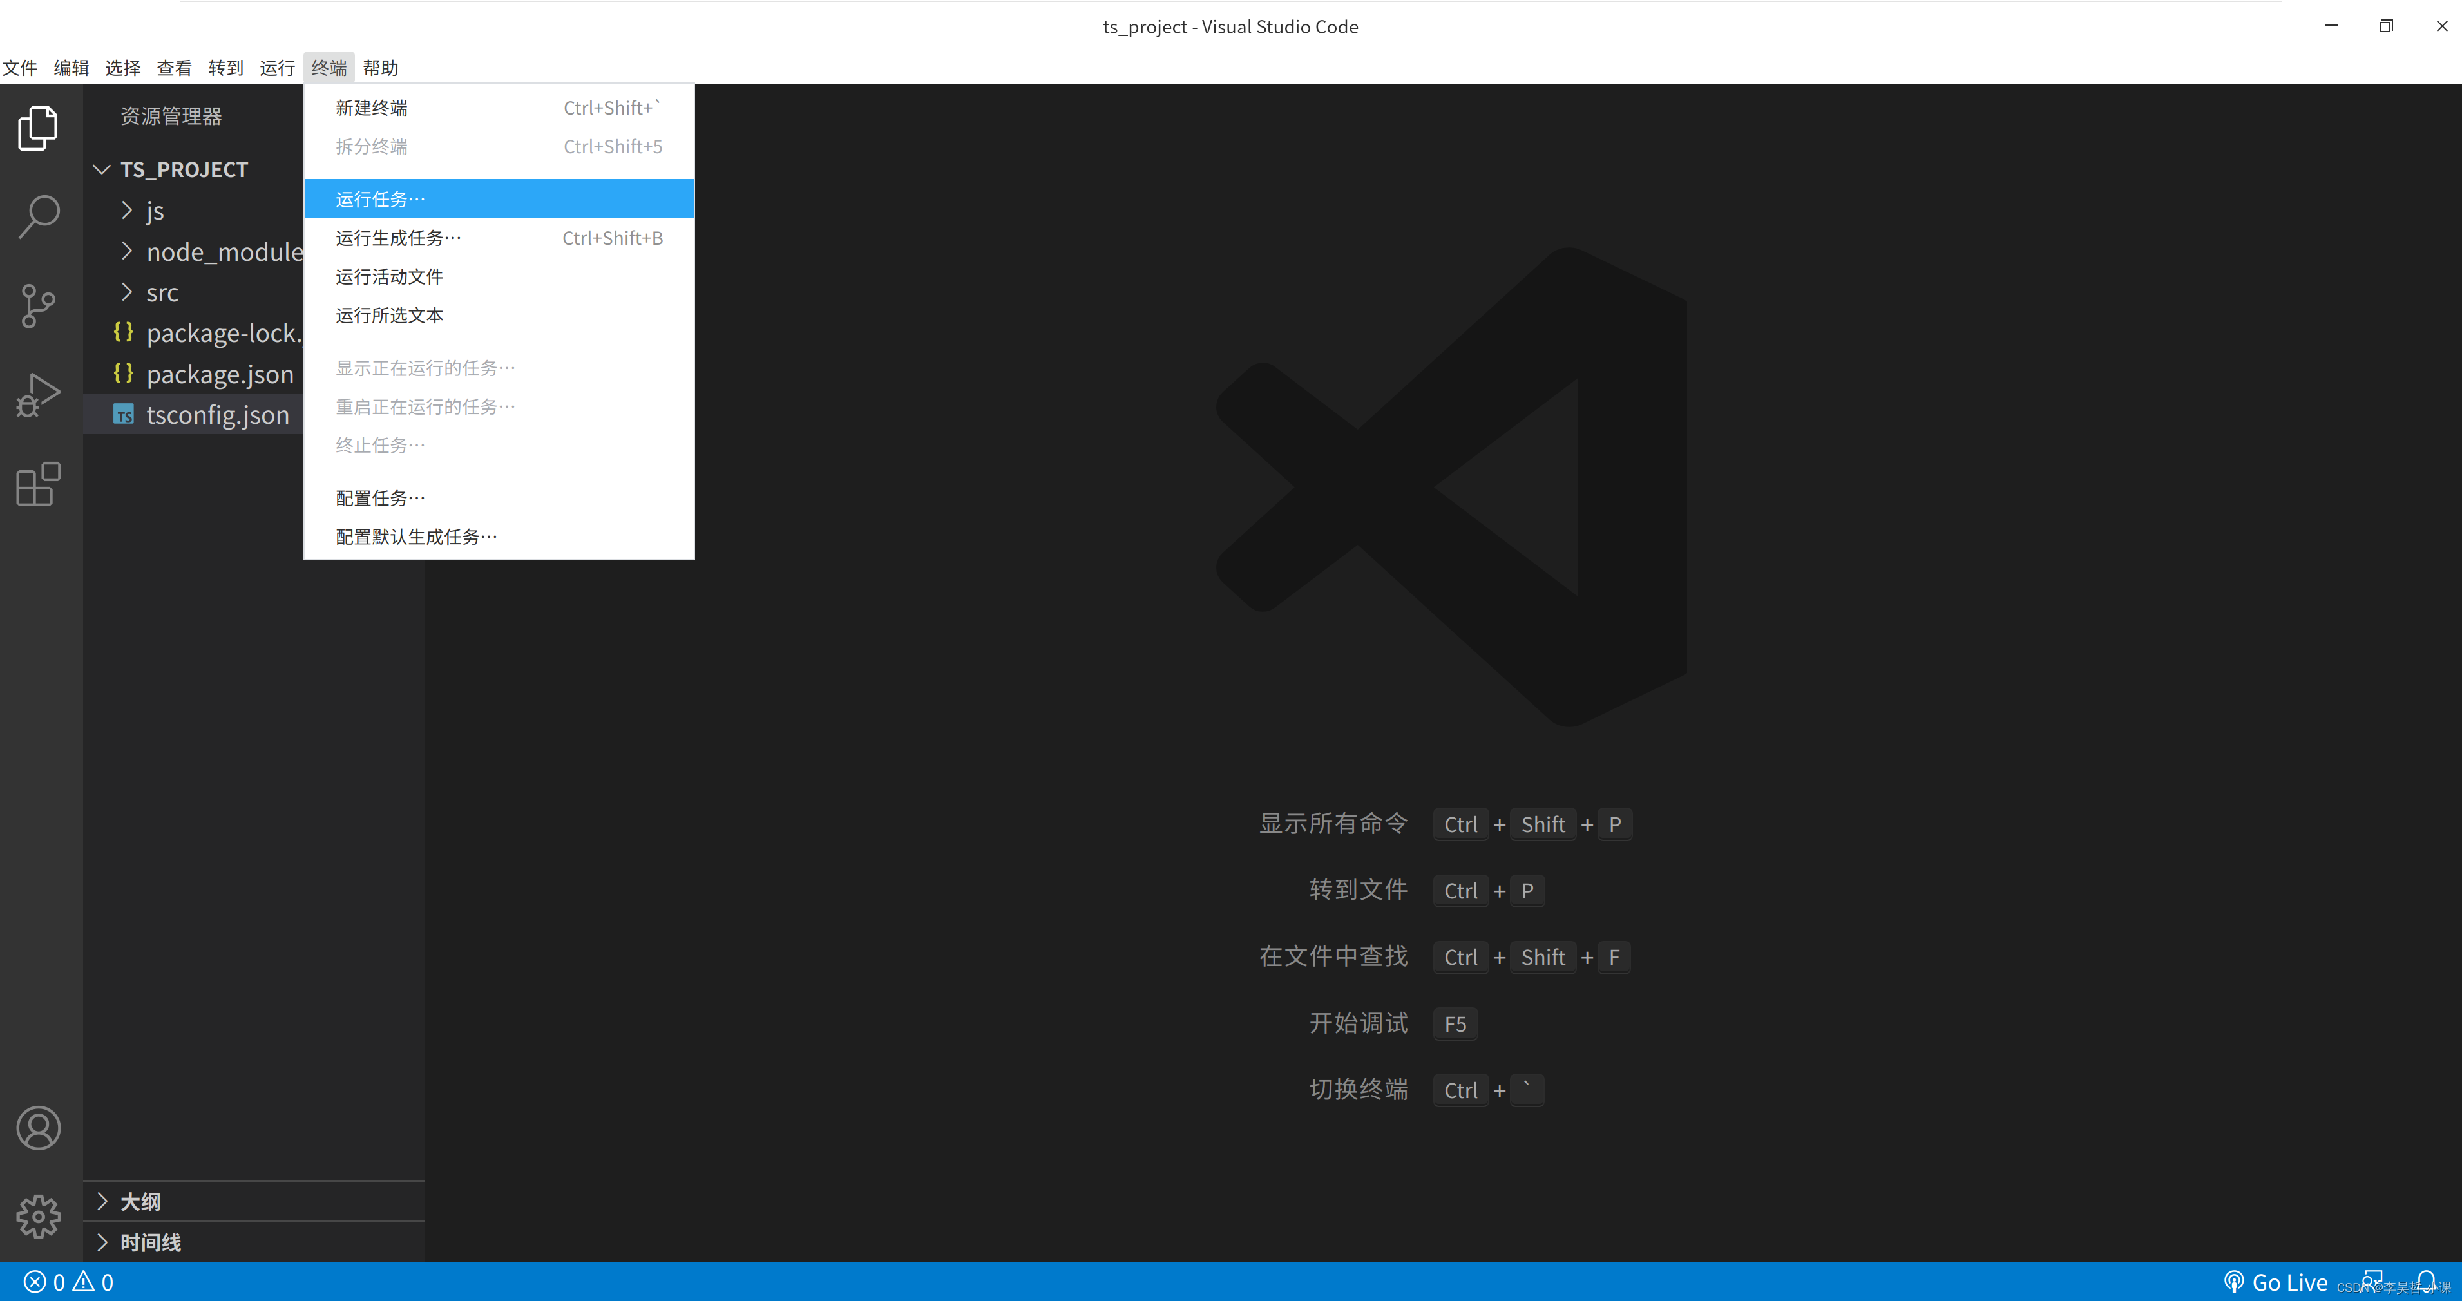Open the Search view icon
This screenshot has height=1301, width=2462.
[38, 217]
